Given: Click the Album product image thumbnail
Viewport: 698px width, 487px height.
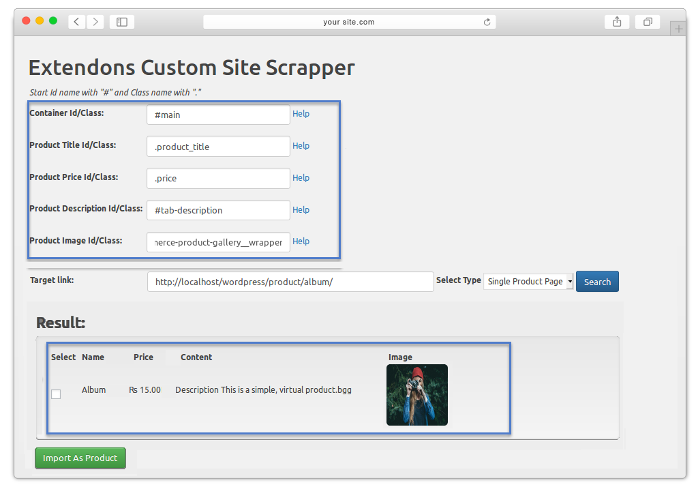Looking at the screenshot, I should (x=417, y=395).
